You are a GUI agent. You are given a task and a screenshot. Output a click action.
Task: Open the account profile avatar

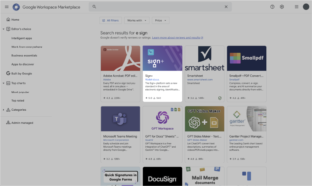coord(306,7)
